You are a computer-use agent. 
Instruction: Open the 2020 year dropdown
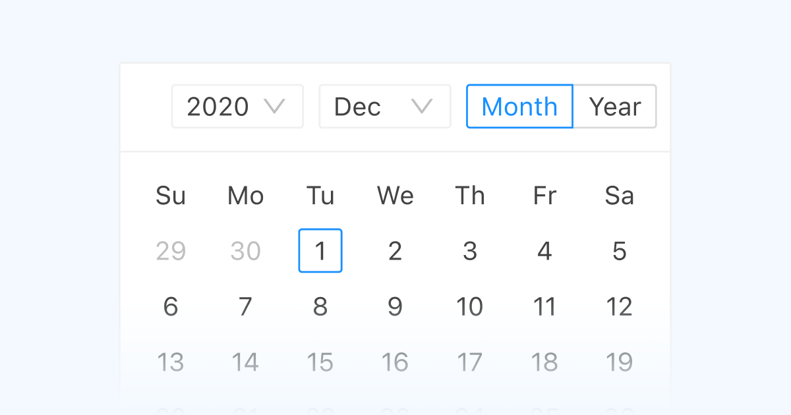[x=237, y=106]
